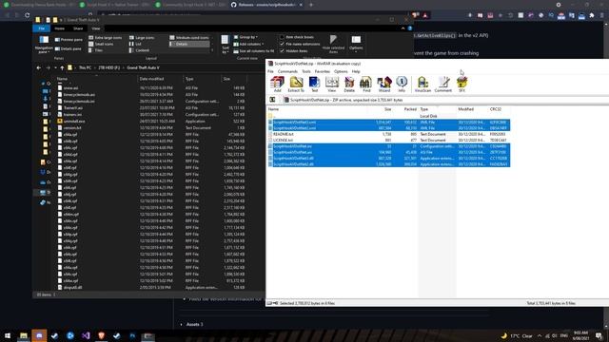
Task: Click 2TB HDD (F:) breadcrumb
Action: point(108,67)
